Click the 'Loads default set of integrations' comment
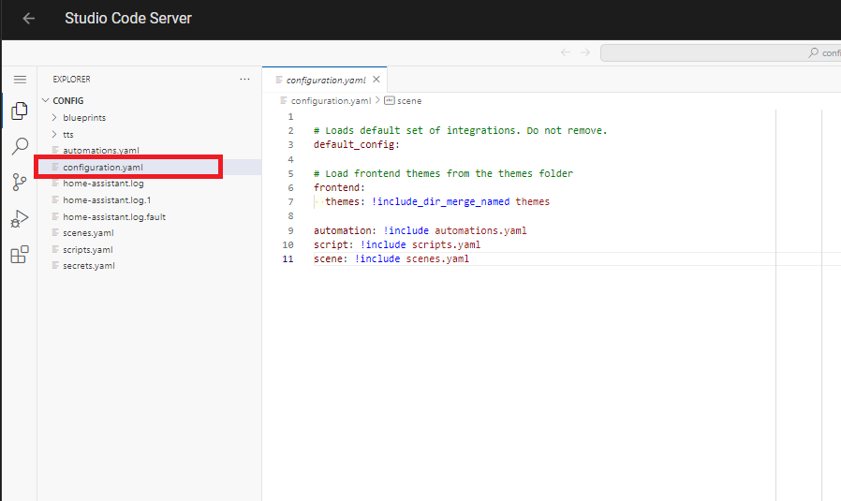The width and height of the screenshot is (841, 501). (x=460, y=130)
